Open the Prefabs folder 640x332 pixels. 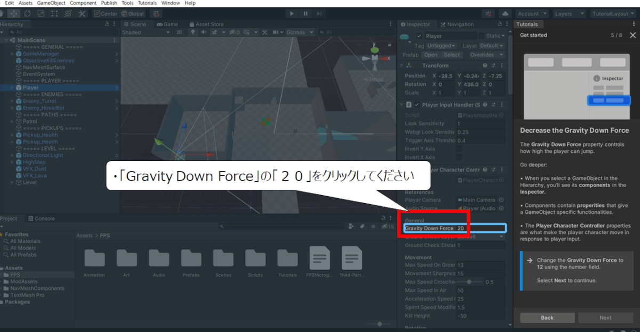pos(190,262)
